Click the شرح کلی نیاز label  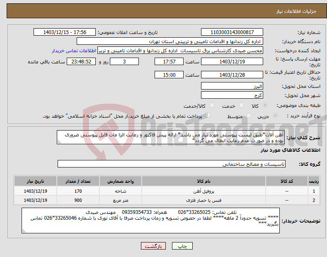pos(303,138)
